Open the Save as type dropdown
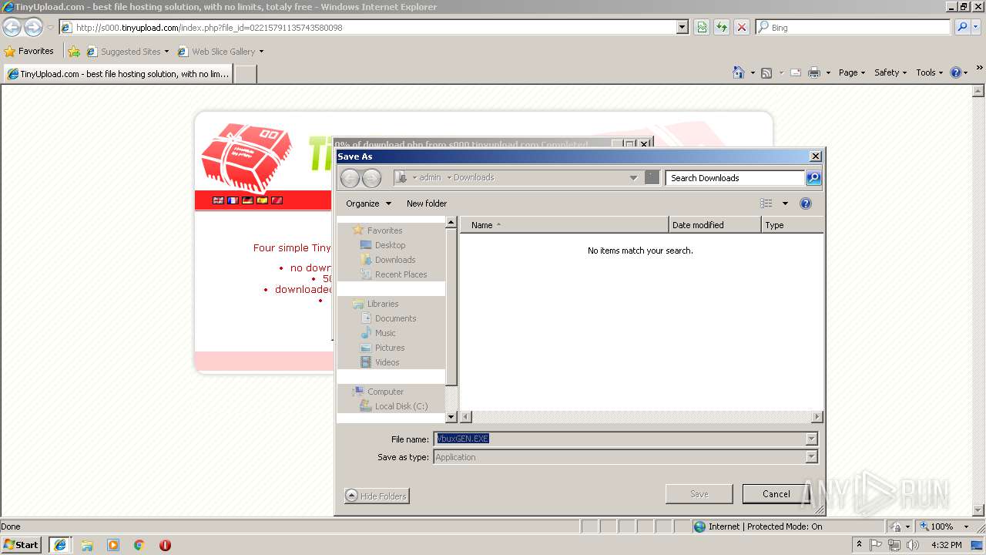The height and width of the screenshot is (555, 986). click(x=811, y=457)
